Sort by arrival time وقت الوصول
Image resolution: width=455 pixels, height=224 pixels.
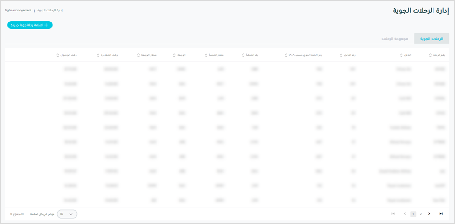tap(58, 55)
